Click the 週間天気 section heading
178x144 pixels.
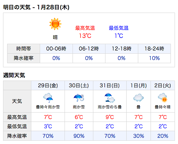point(14,75)
